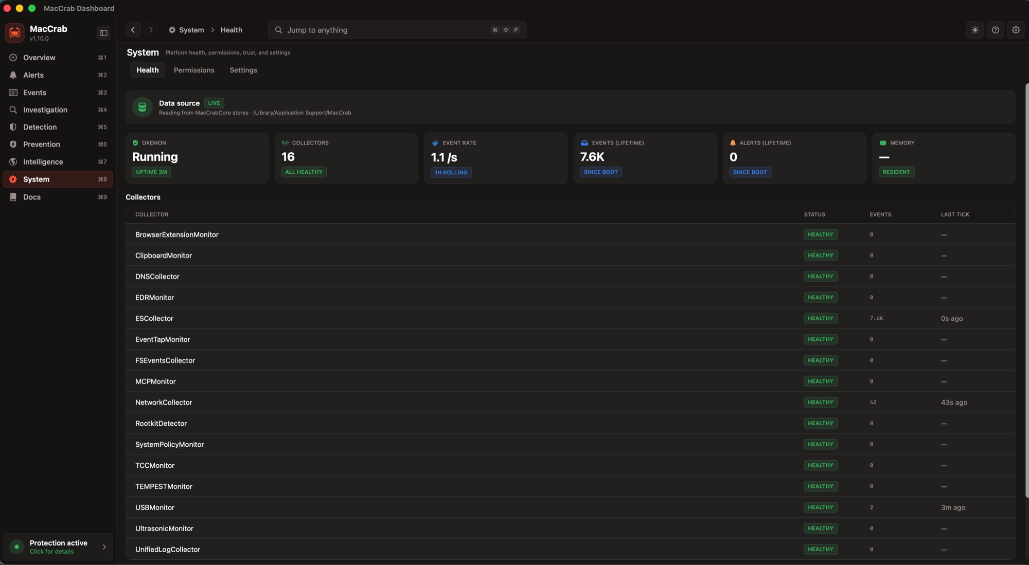Toggle the sidebar collapse icon
This screenshot has height=565, width=1029.
click(103, 33)
